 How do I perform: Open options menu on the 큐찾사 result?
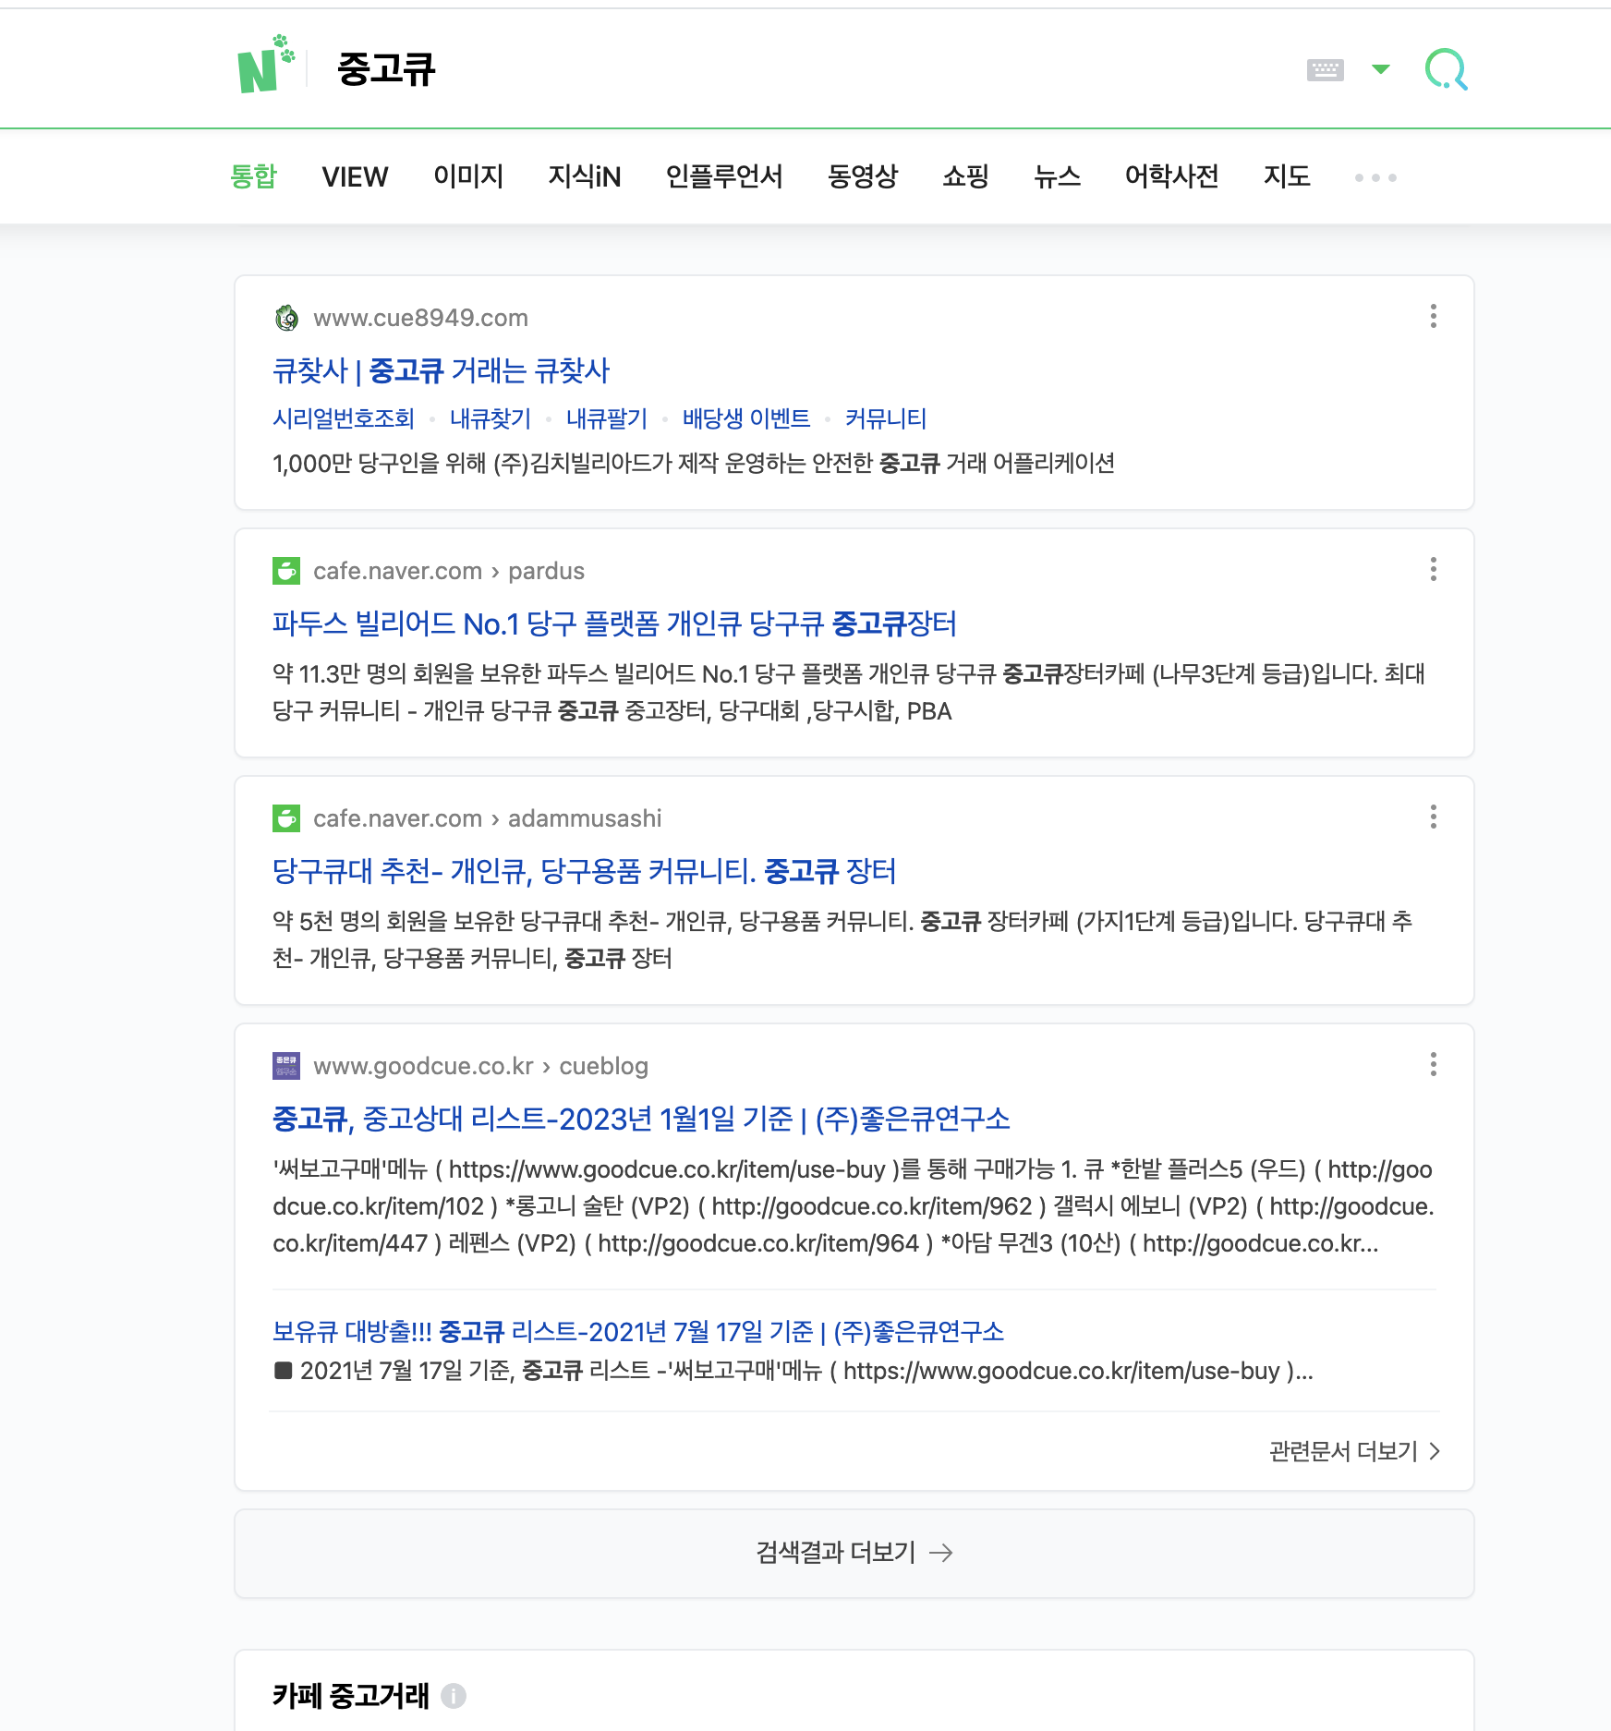(x=1433, y=317)
